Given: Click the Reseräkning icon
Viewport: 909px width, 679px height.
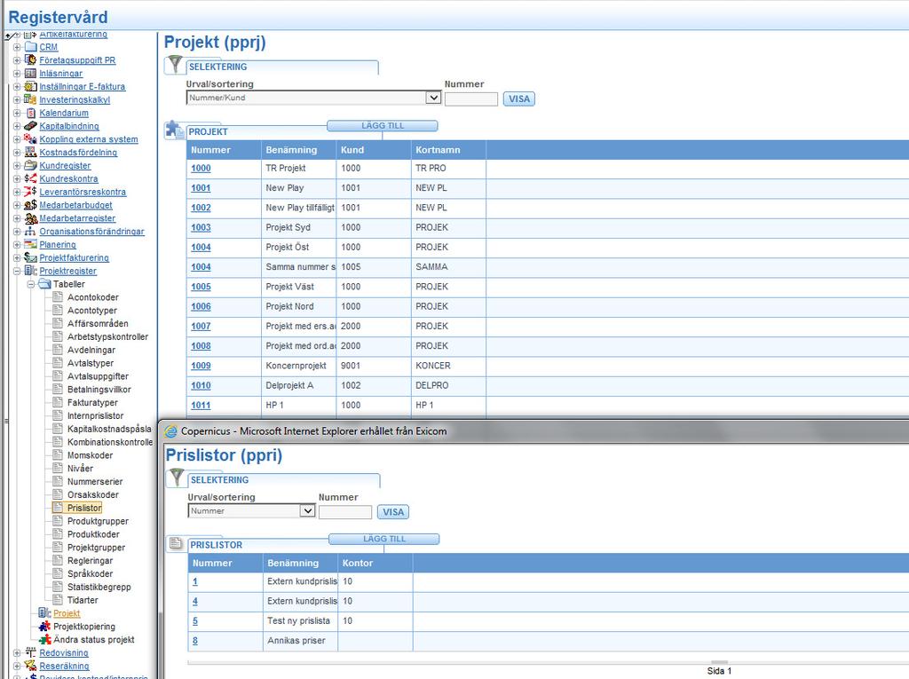Looking at the screenshot, I should pos(31,667).
